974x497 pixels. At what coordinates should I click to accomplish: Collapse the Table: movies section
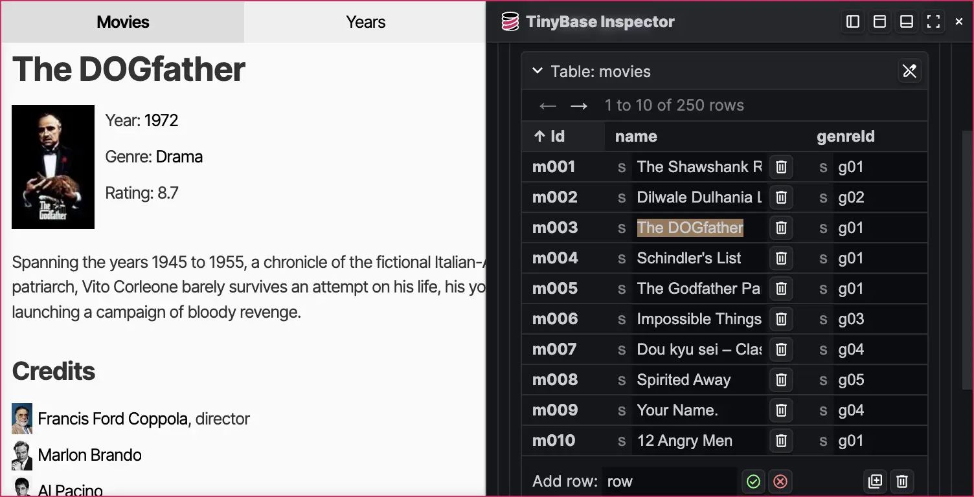point(538,71)
